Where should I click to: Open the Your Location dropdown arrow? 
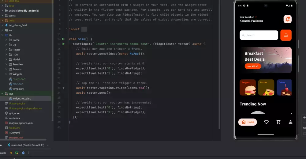256,17
